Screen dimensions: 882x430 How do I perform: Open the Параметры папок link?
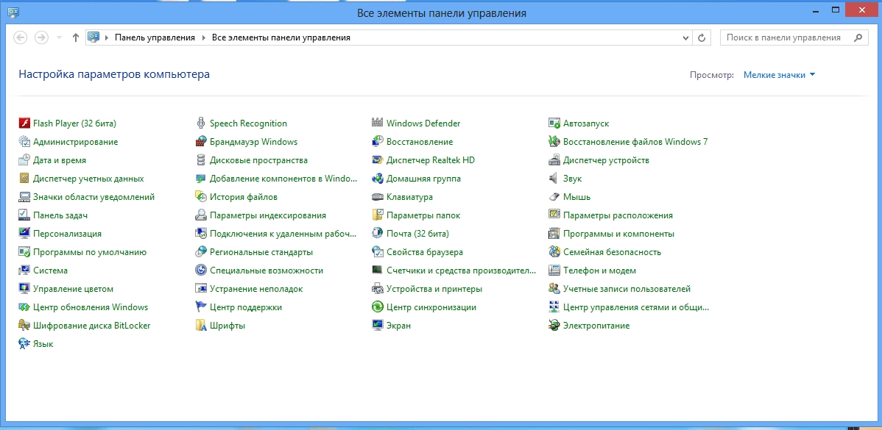tap(423, 215)
